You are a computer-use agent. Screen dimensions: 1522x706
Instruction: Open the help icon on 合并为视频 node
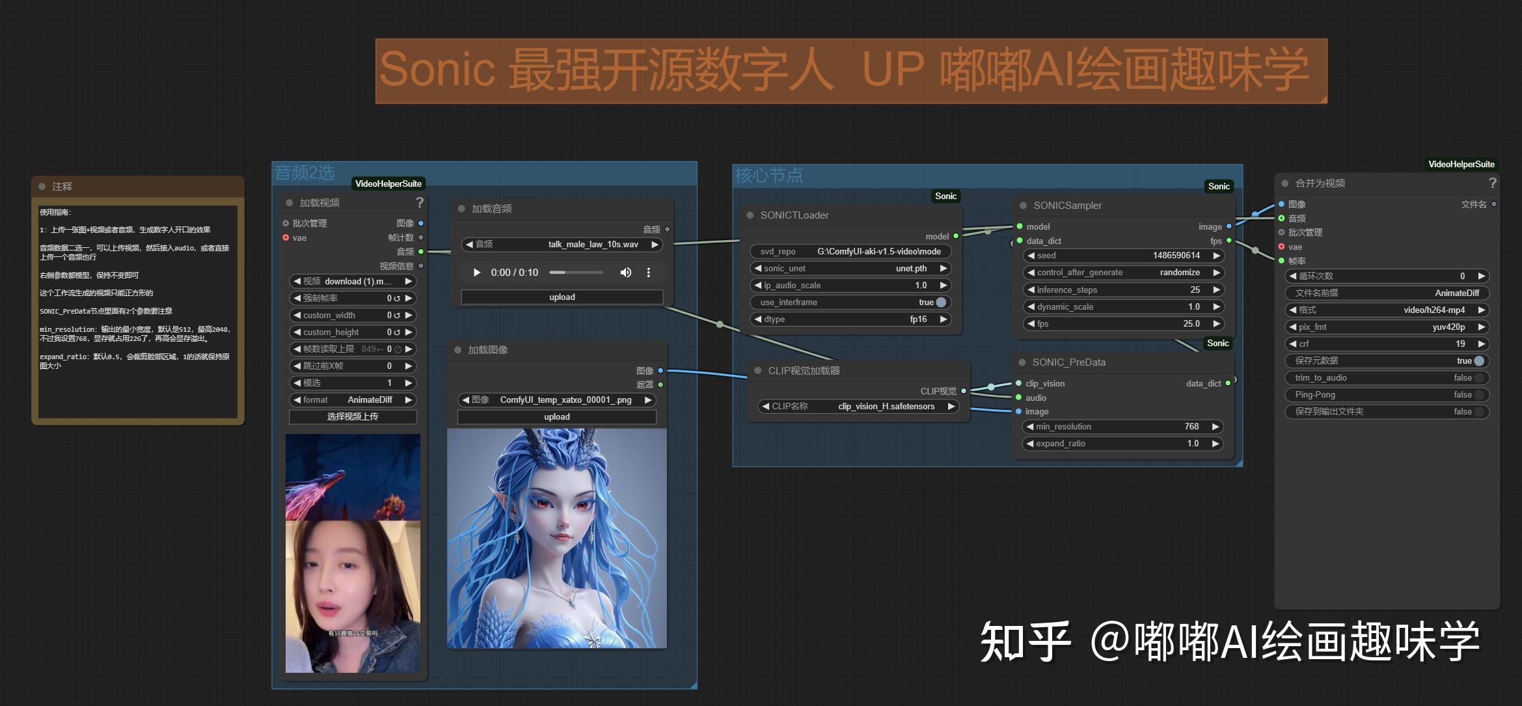[x=1493, y=183]
